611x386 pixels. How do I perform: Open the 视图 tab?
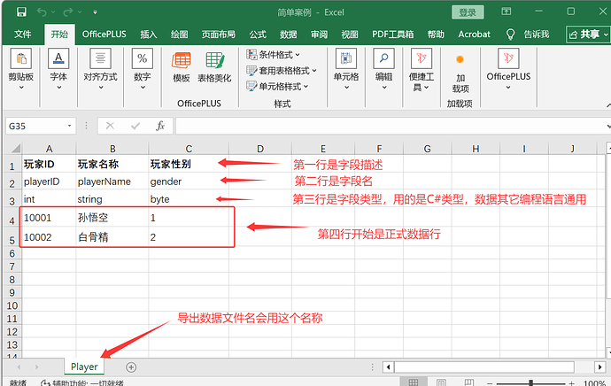[x=350, y=35]
